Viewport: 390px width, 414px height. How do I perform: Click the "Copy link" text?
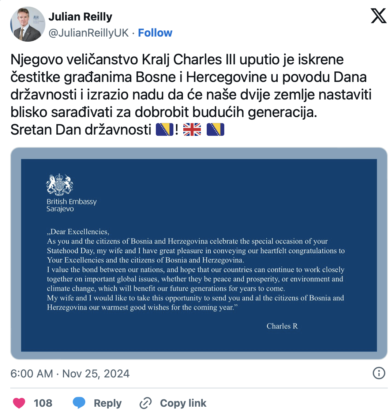pyautogui.click(x=183, y=403)
